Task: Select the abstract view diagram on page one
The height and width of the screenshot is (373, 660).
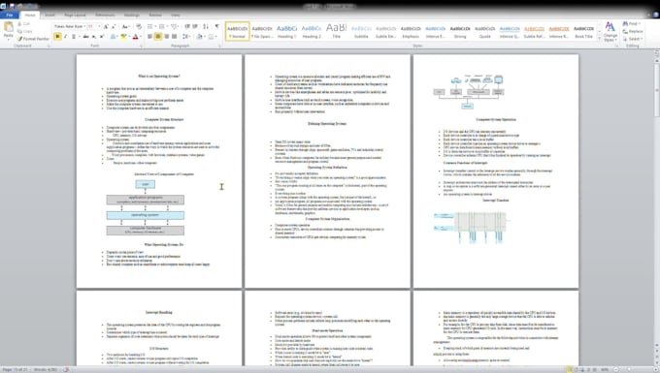Action: pyautogui.click(x=146, y=207)
